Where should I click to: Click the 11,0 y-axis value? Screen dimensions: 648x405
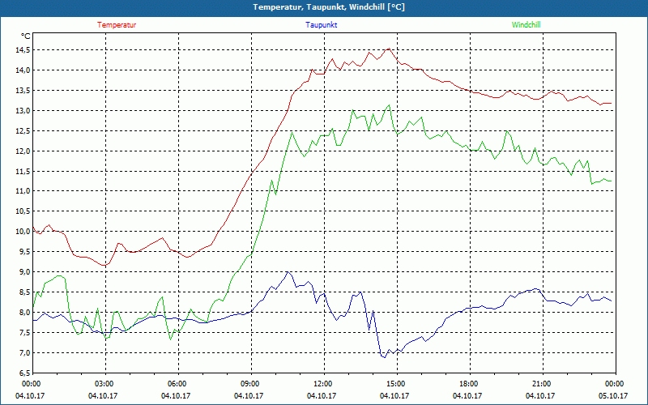(23, 191)
